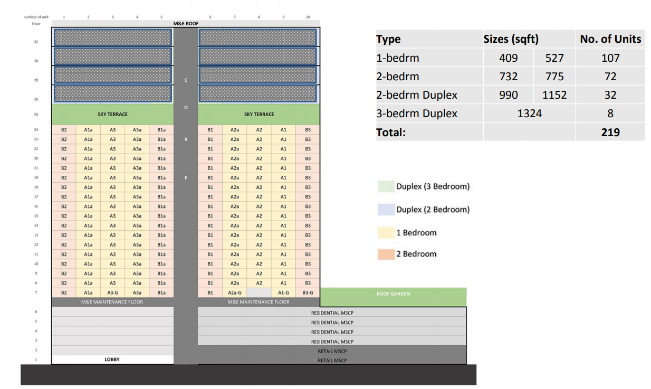651x389 pixels.
Task: Click the 2 Bedroom orange legend swatch
Action: pyautogui.click(x=386, y=254)
